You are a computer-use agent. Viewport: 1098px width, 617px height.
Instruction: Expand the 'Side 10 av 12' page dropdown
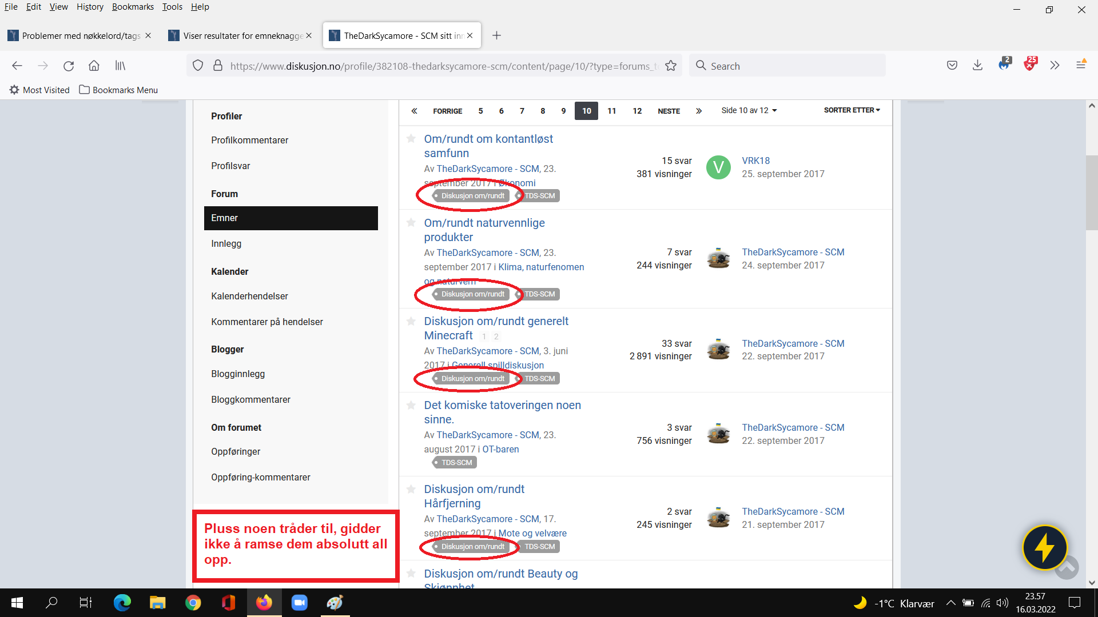pyautogui.click(x=749, y=110)
